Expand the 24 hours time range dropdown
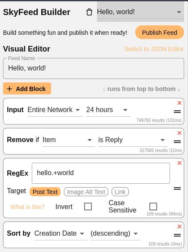Screen dimensions: 188x252 108,110
